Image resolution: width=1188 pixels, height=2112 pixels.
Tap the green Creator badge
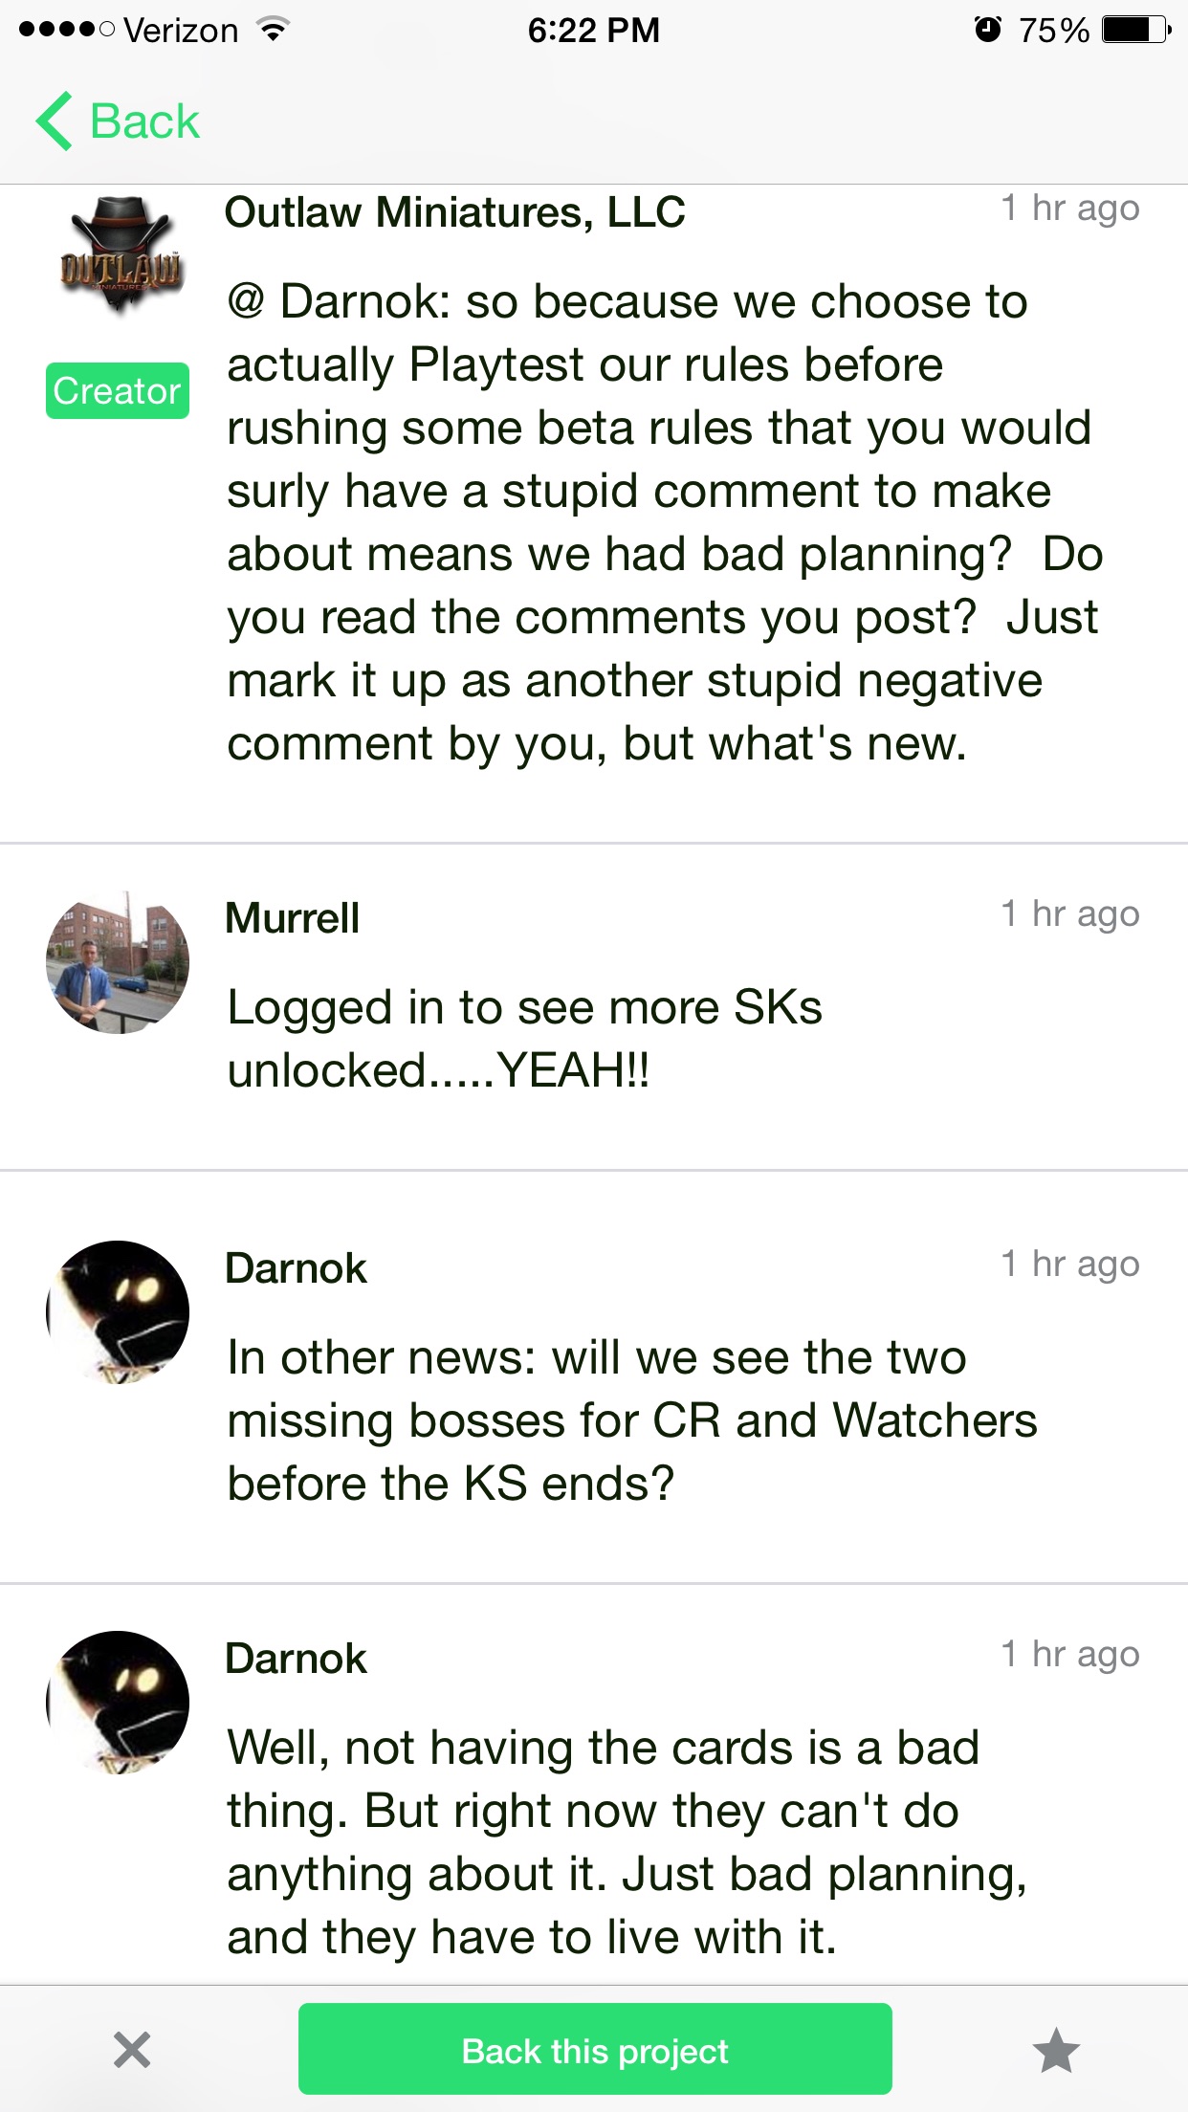(x=117, y=390)
